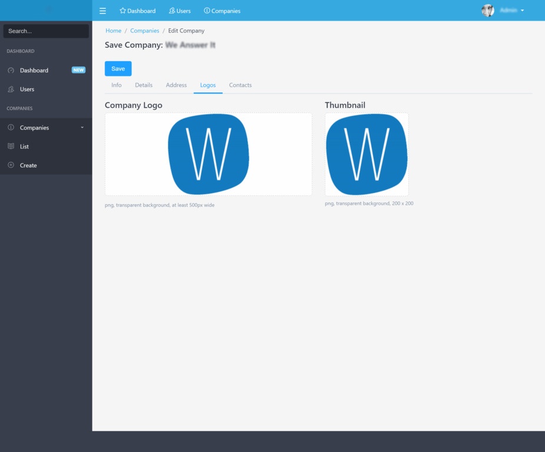Click the info icon in the sidebar Companies row

tap(11, 127)
